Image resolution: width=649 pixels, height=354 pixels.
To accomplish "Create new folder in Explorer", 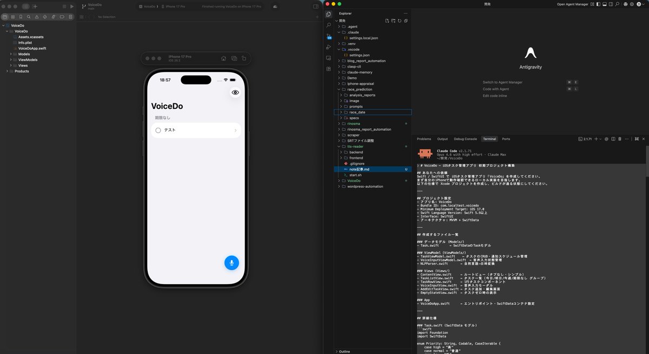I will click(393, 21).
